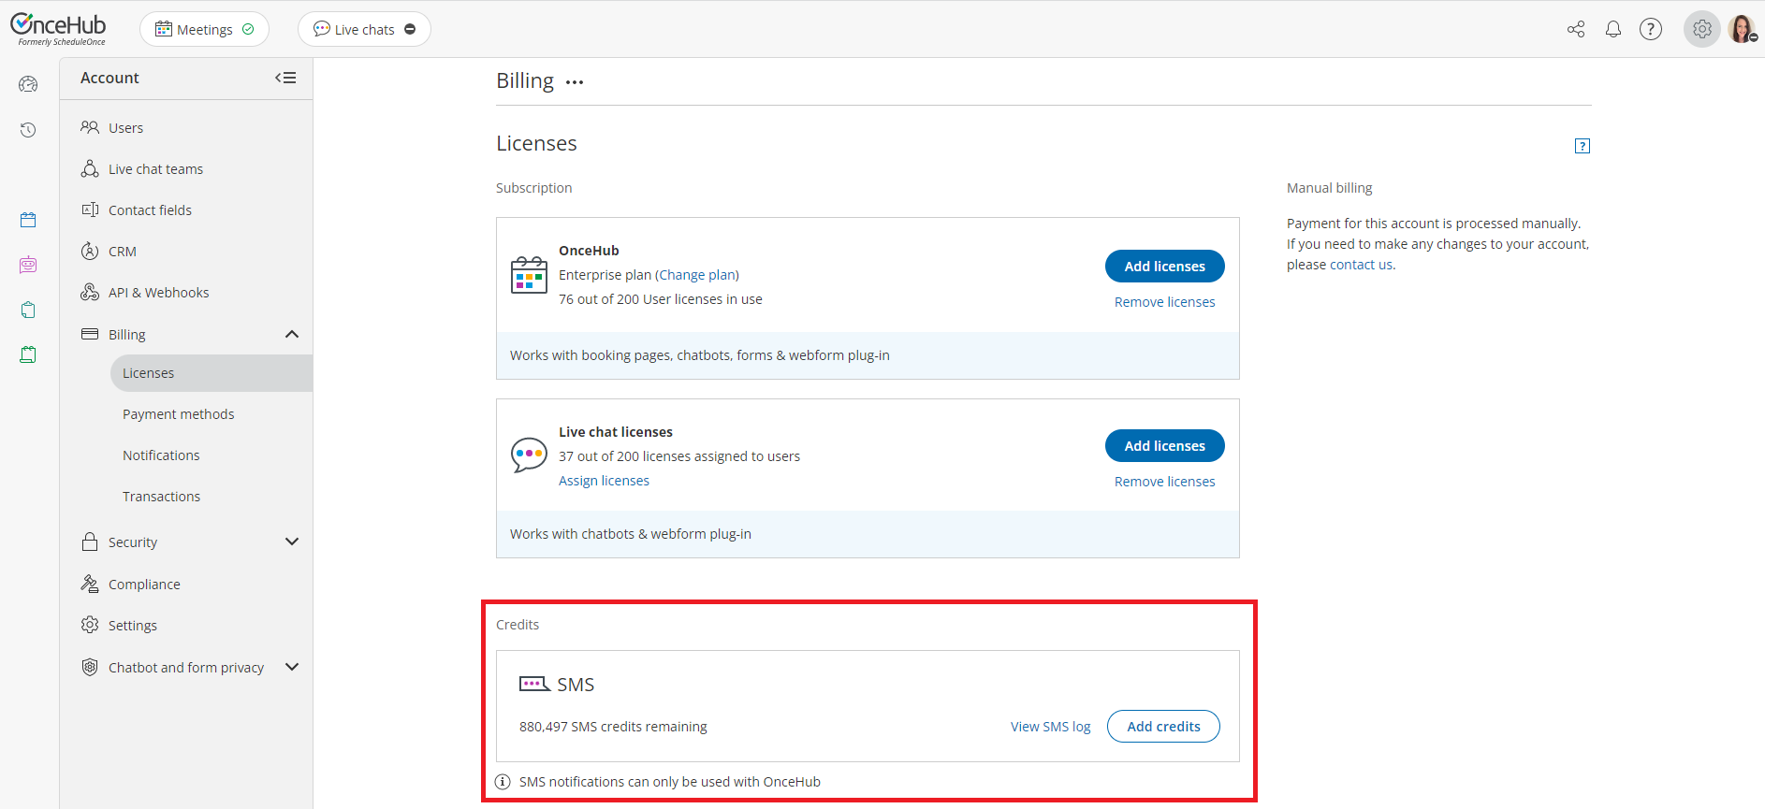
Task: Open the notifications bell
Action: point(1613,29)
